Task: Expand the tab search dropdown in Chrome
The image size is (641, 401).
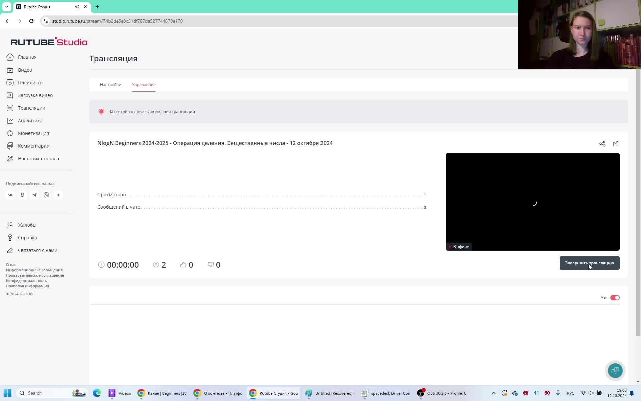Action: (x=6, y=7)
